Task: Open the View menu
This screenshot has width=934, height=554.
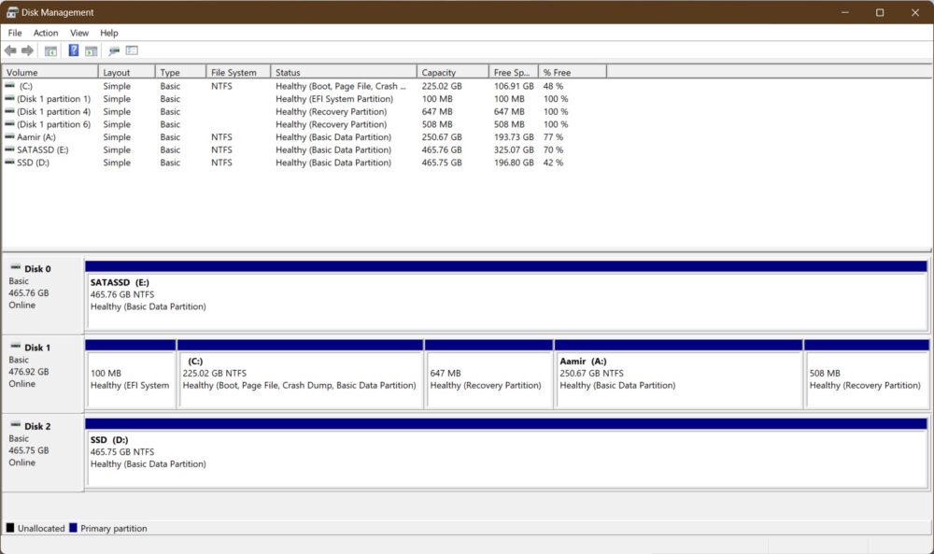Action: pos(78,32)
